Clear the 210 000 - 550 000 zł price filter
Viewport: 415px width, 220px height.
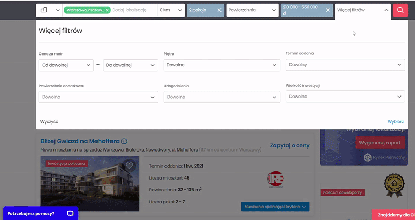click(328, 10)
